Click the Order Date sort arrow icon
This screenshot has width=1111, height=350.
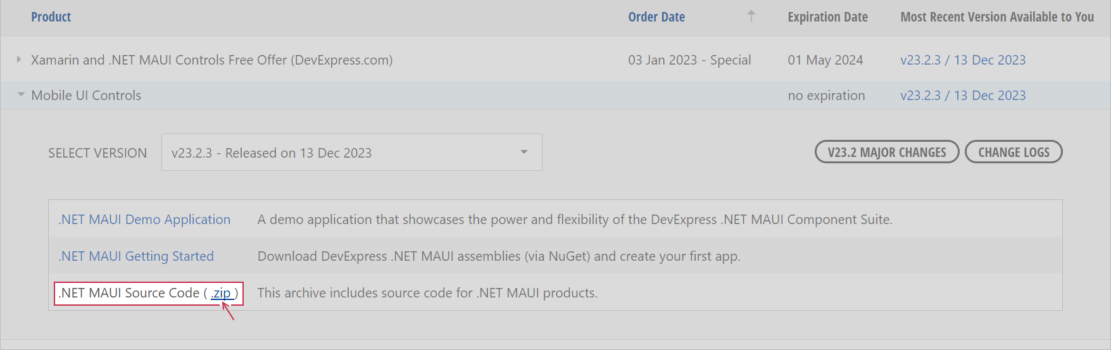tap(751, 16)
